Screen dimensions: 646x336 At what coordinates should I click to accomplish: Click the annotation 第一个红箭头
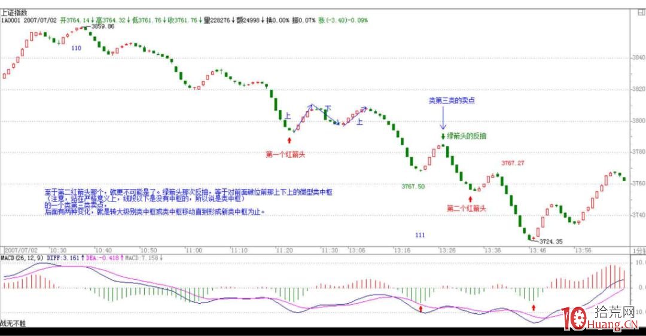285,155
